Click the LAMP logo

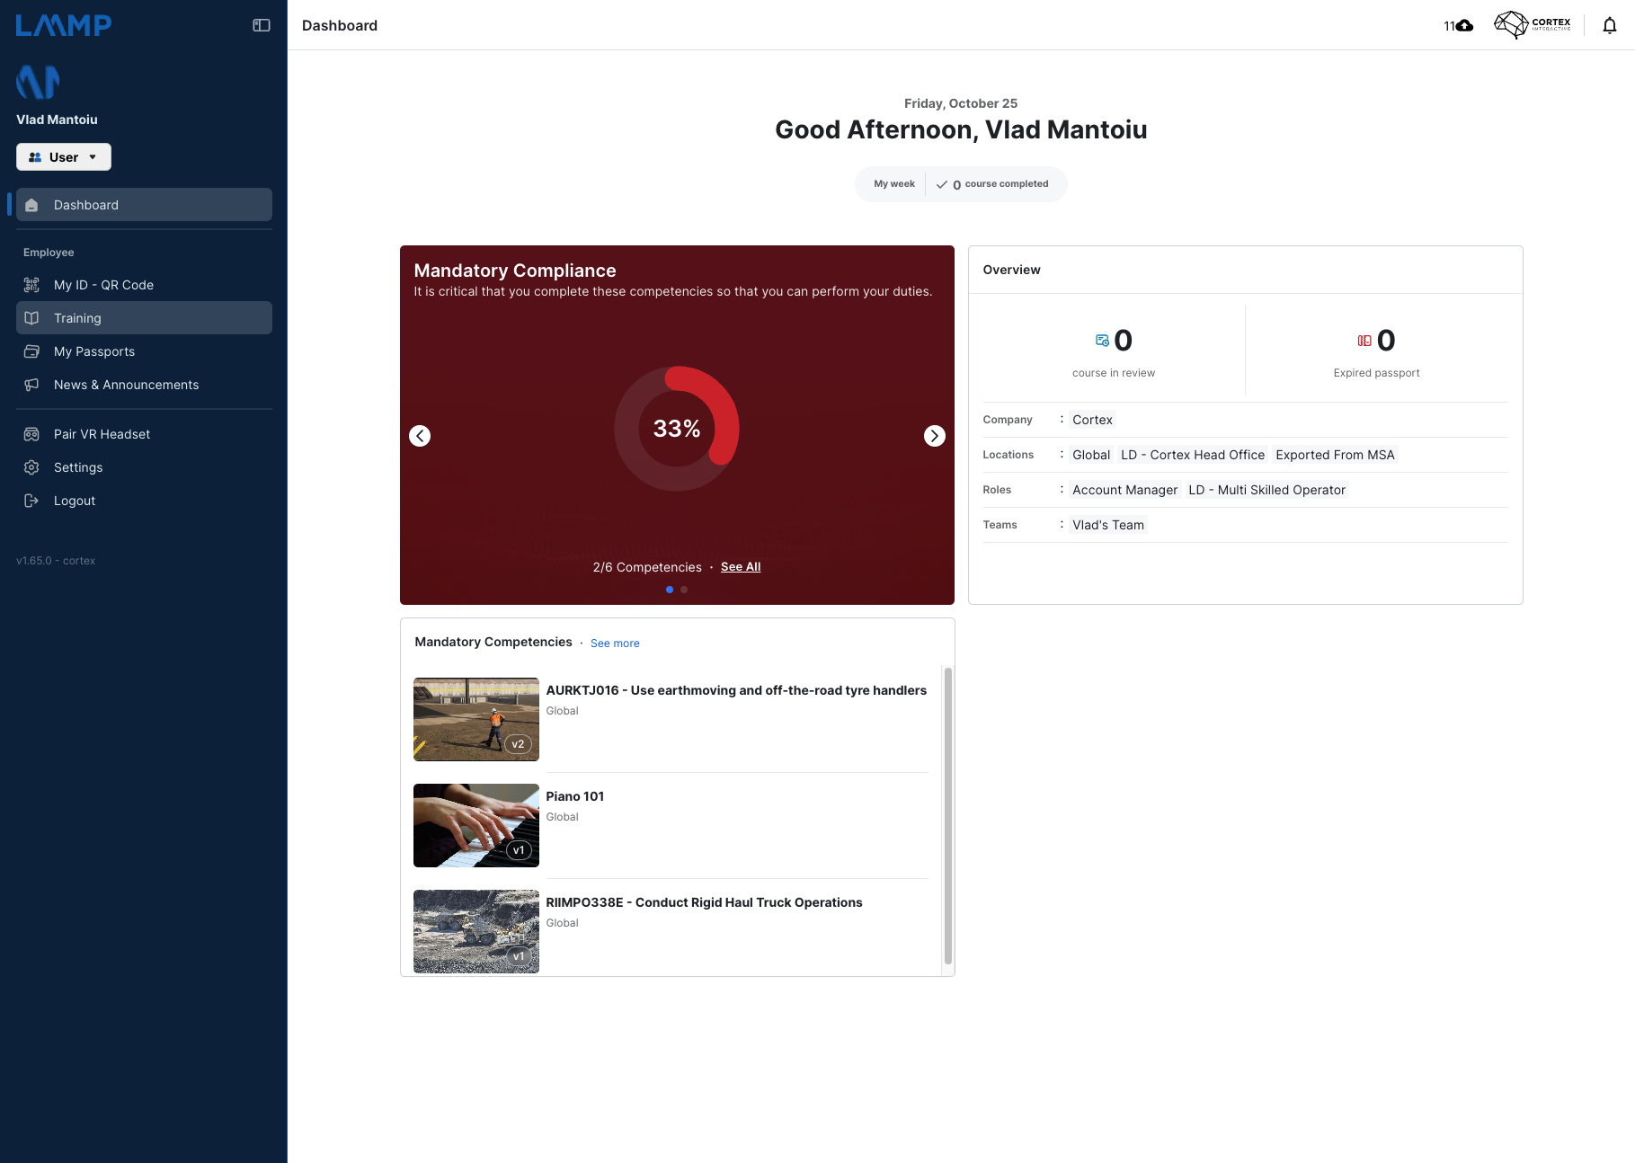pyautogui.click(x=64, y=25)
